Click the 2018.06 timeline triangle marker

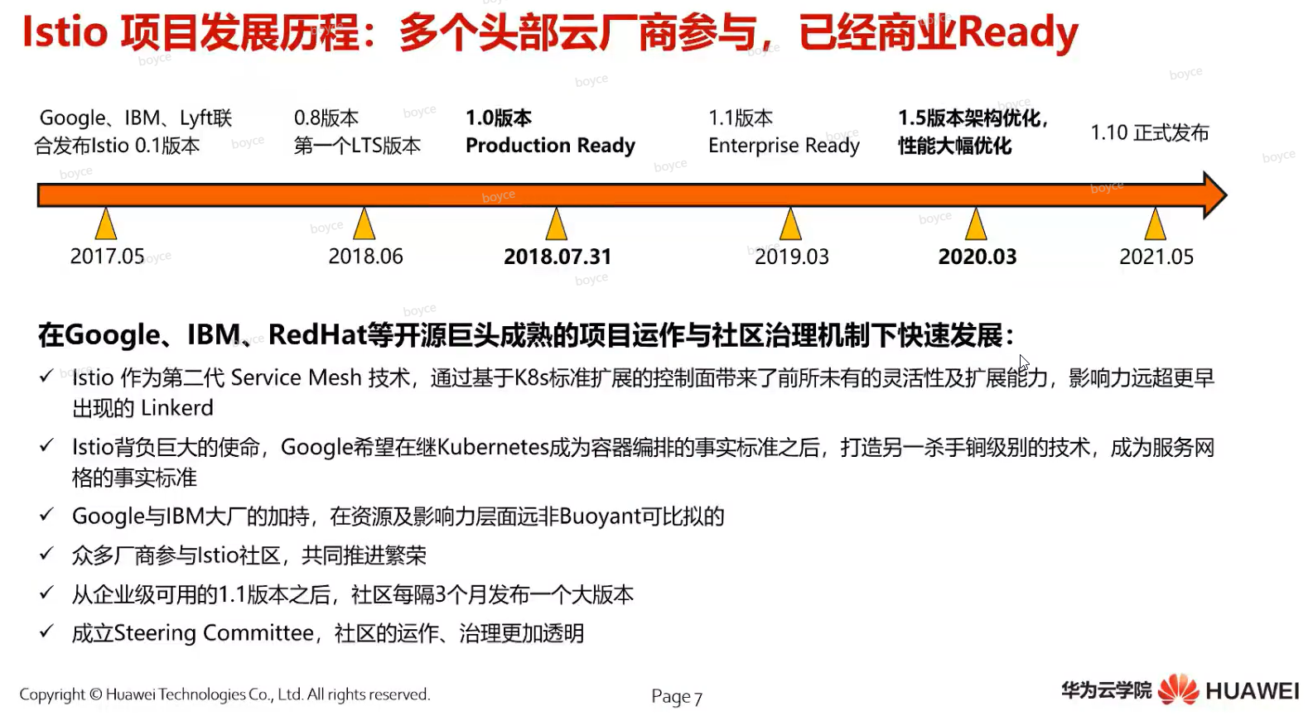[364, 223]
